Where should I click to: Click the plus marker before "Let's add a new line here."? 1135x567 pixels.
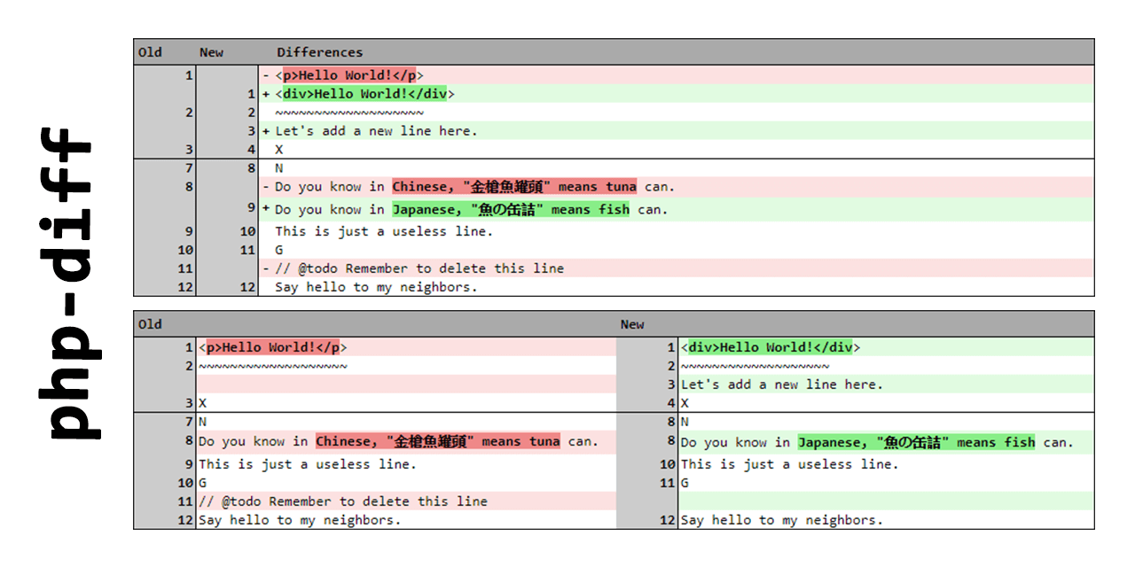[x=266, y=131]
